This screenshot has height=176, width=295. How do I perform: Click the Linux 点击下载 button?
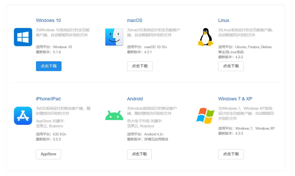click(231, 66)
